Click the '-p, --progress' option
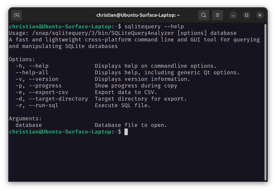Viewport: 276px width, 191px height. (38, 86)
